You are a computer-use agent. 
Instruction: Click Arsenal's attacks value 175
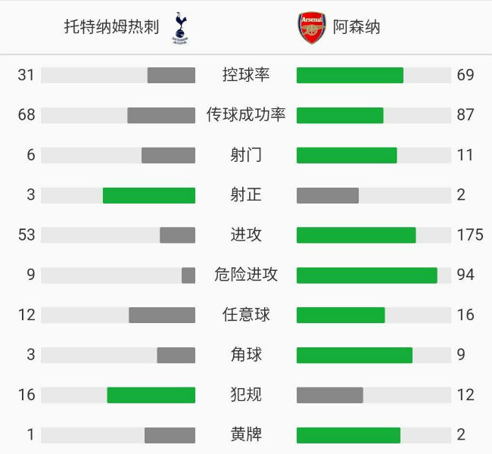pos(470,235)
